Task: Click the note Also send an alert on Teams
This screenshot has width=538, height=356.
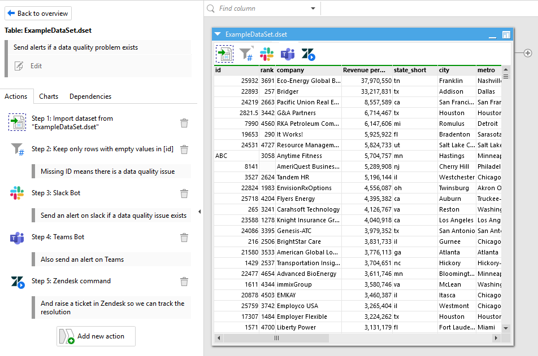Action: [111, 260]
